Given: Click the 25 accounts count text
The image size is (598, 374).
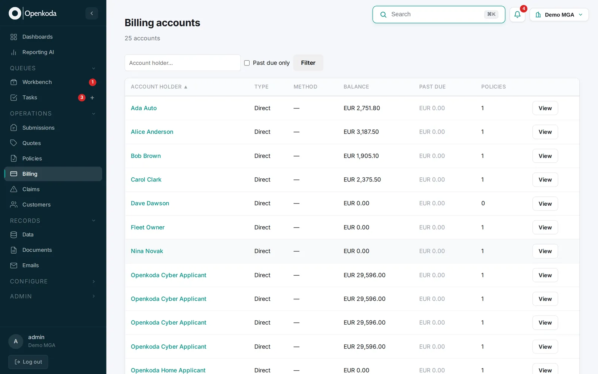Looking at the screenshot, I should pos(142,38).
